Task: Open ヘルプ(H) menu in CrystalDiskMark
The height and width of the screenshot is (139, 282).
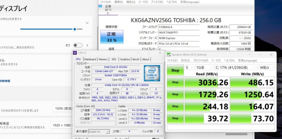Action: (x=229, y=61)
